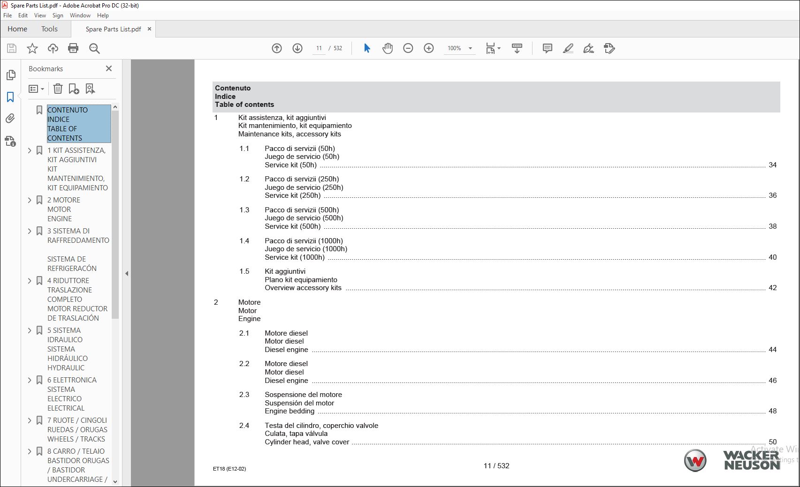
Task: Expand the 3 SISTEMA DI RAFFREDDAMENTO bookmark
Action: coord(30,231)
